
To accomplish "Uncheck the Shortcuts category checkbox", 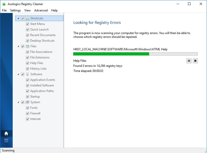I will [x=23, y=18].
